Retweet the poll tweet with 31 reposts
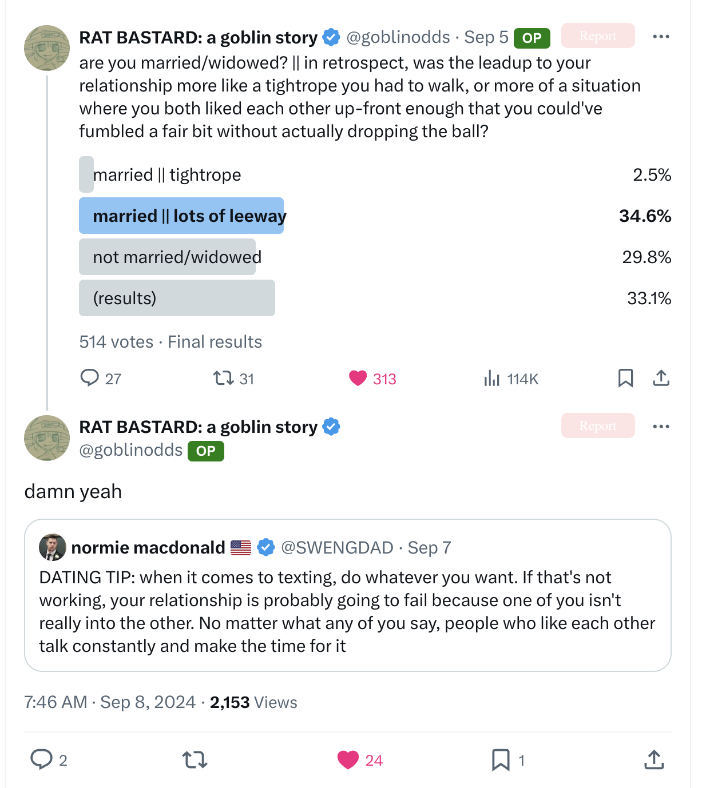706x788 pixels. (223, 378)
